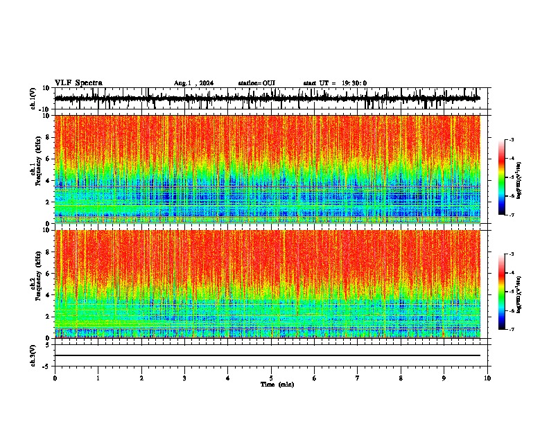Click the "ch.1(V)" axis label
This screenshot has width=549, height=424.
coord(33,98)
